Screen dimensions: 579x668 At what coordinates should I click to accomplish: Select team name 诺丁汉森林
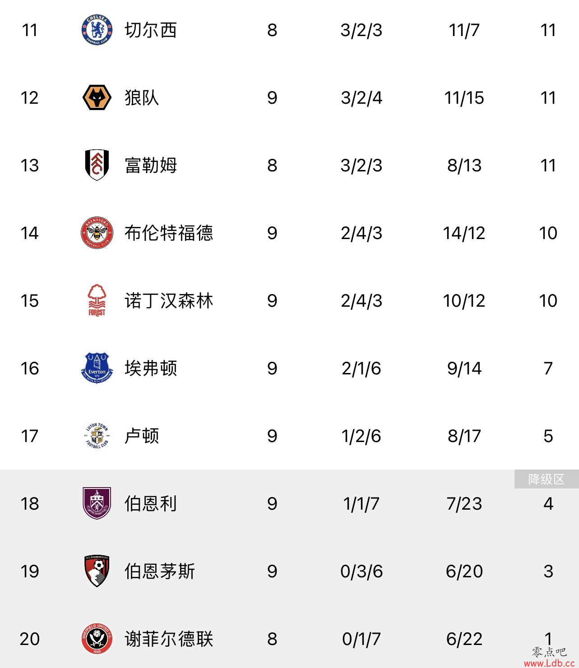coord(169,301)
